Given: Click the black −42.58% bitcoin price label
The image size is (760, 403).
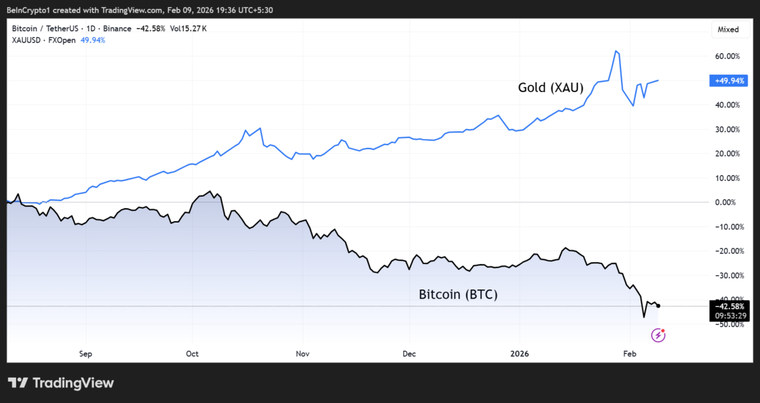Looking at the screenshot, I should (x=729, y=306).
